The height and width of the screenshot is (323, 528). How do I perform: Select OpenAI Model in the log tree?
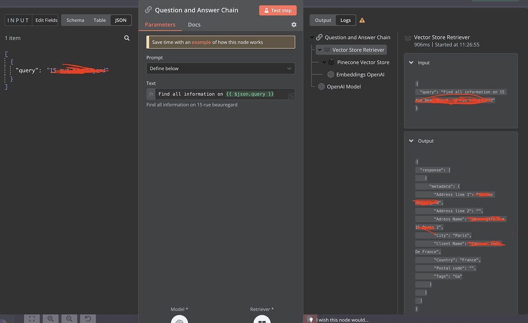(x=343, y=87)
